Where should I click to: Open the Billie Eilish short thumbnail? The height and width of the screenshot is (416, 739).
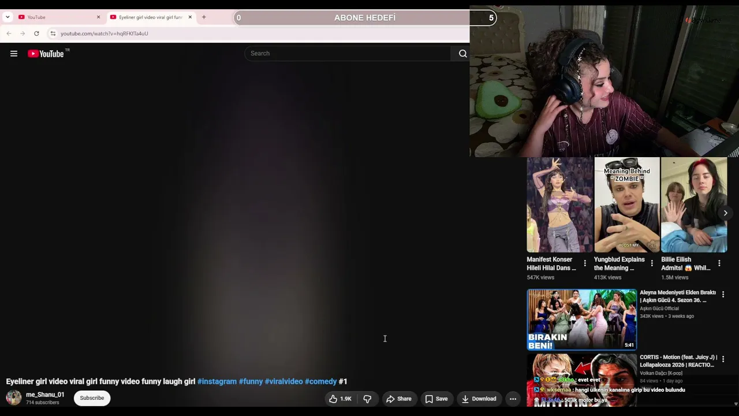694,205
